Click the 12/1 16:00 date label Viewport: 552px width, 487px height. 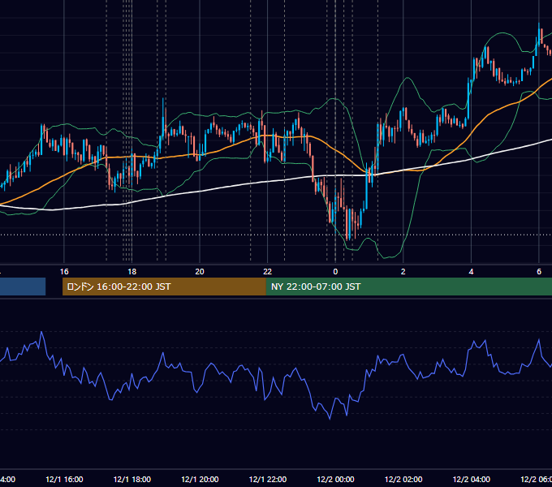tap(64, 479)
